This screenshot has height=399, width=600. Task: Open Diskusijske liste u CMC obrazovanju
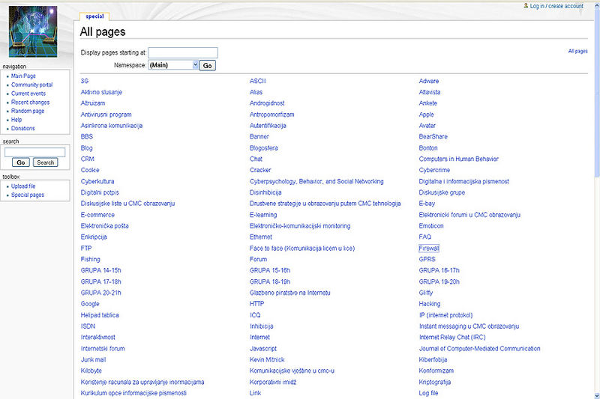click(x=127, y=204)
